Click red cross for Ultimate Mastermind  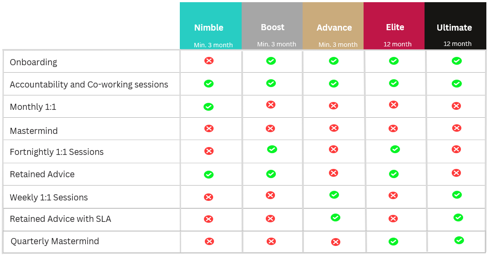point(457,128)
